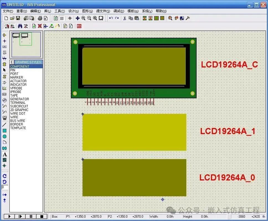Select the 2D line graphics tool
This screenshot has height=221, width=268.
click(x=5, y=125)
